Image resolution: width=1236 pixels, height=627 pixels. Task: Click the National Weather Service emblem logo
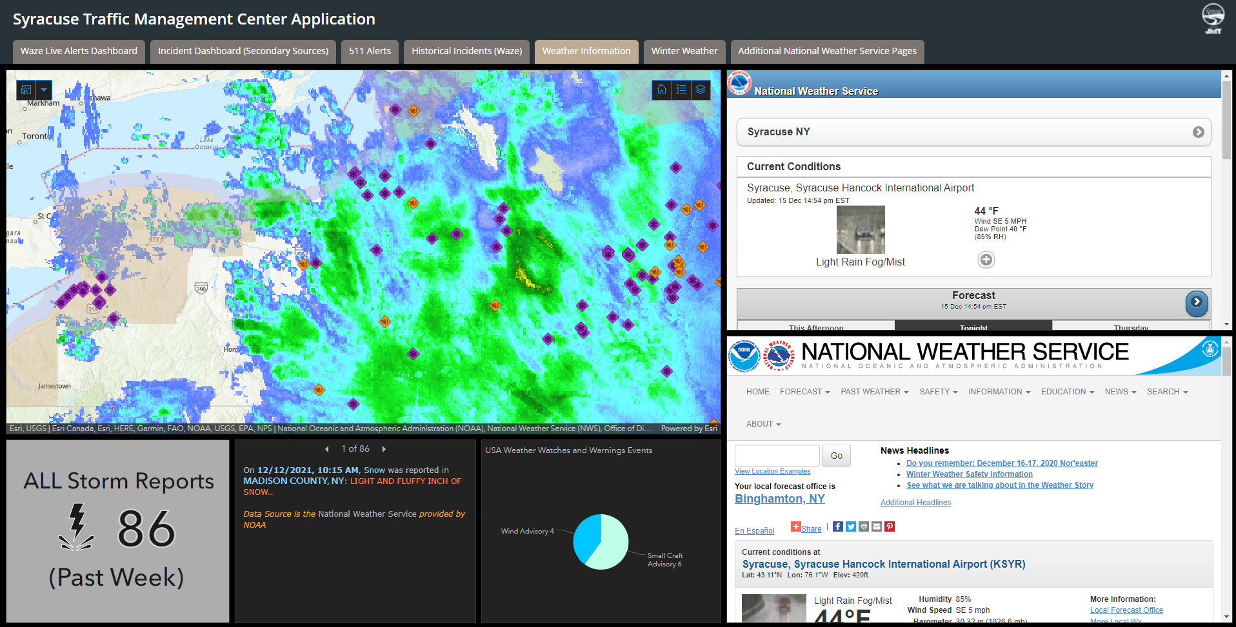(779, 356)
